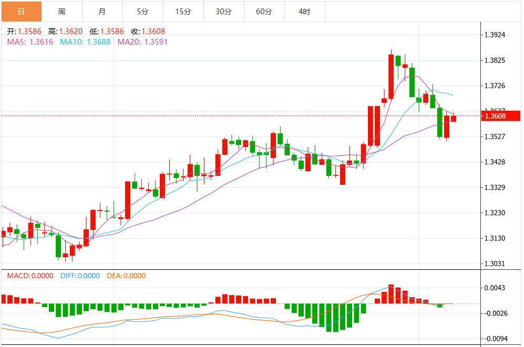
Task: Click the 开 opening price readout
Action: 24,31
